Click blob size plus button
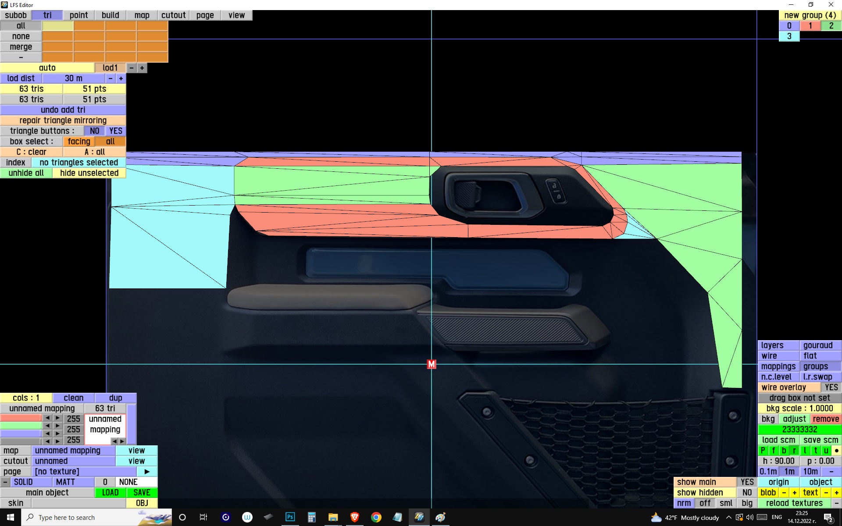 (794, 493)
